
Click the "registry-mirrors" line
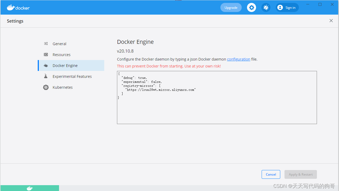[141, 86]
